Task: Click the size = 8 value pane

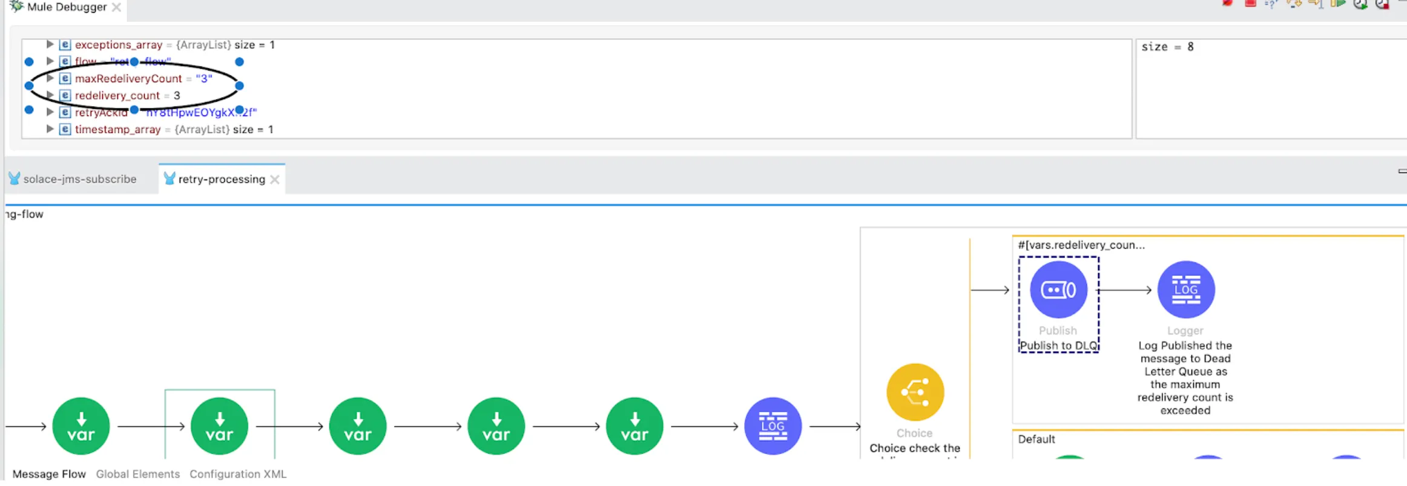Action: pyautogui.click(x=1271, y=89)
